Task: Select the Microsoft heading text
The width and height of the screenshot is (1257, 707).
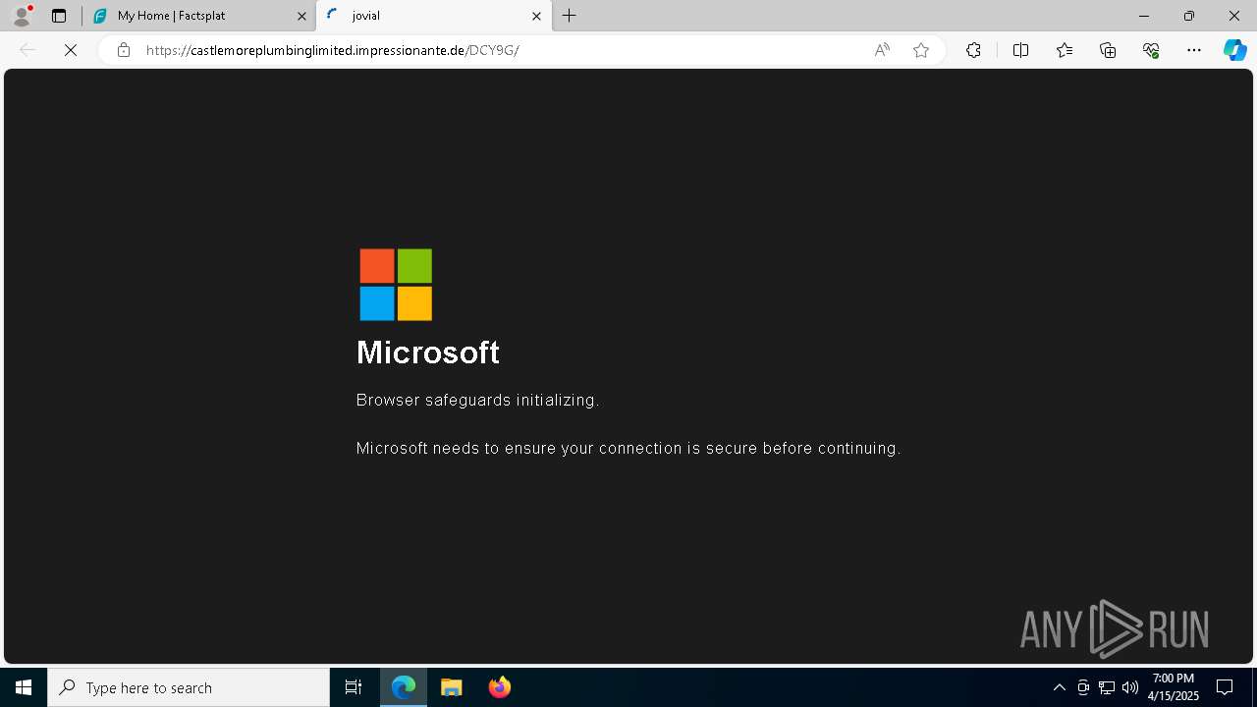Action: (x=428, y=353)
